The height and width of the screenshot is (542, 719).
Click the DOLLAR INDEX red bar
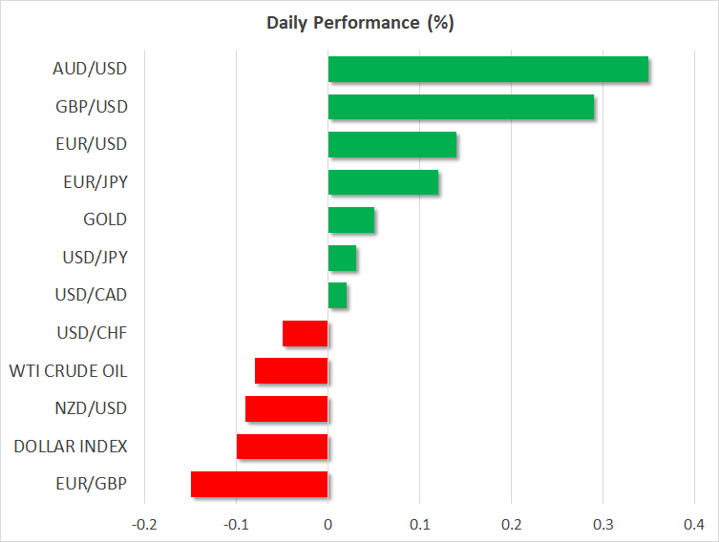tap(282, 447)
